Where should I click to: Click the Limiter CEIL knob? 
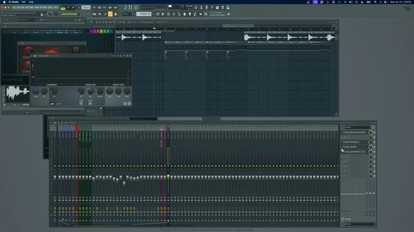(x=54, y=91)
